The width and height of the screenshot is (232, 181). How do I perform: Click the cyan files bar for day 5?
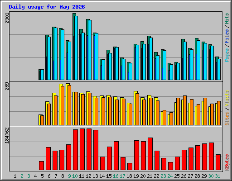(x=42, y=75)
